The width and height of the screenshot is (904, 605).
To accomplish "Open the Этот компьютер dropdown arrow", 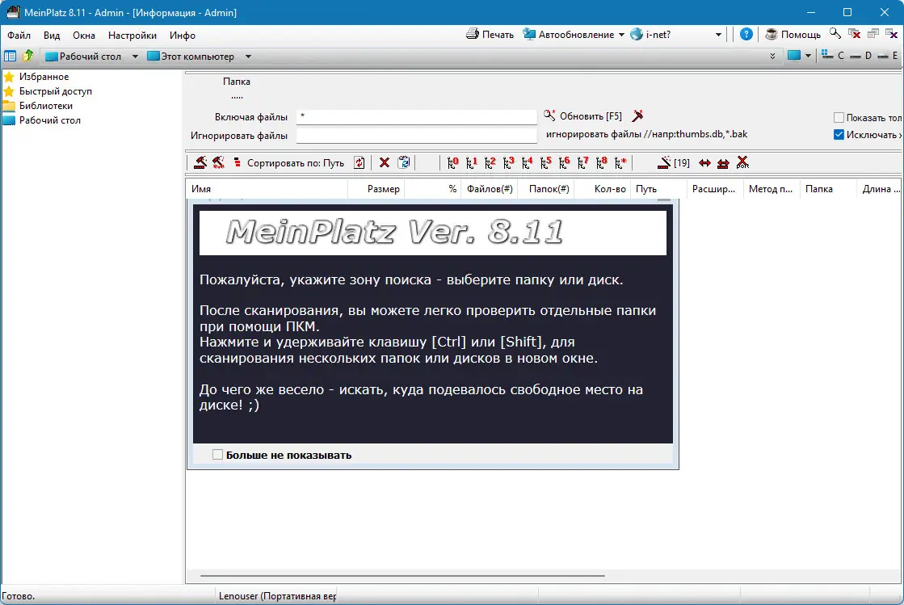I will pos(248,57).
